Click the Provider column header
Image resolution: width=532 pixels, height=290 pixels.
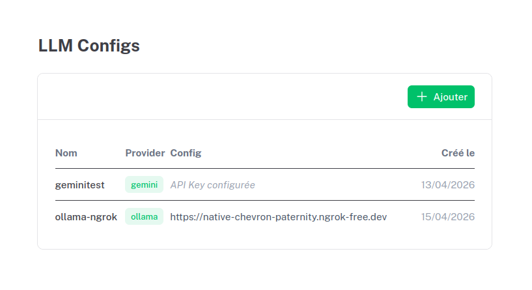coord(145,153)
